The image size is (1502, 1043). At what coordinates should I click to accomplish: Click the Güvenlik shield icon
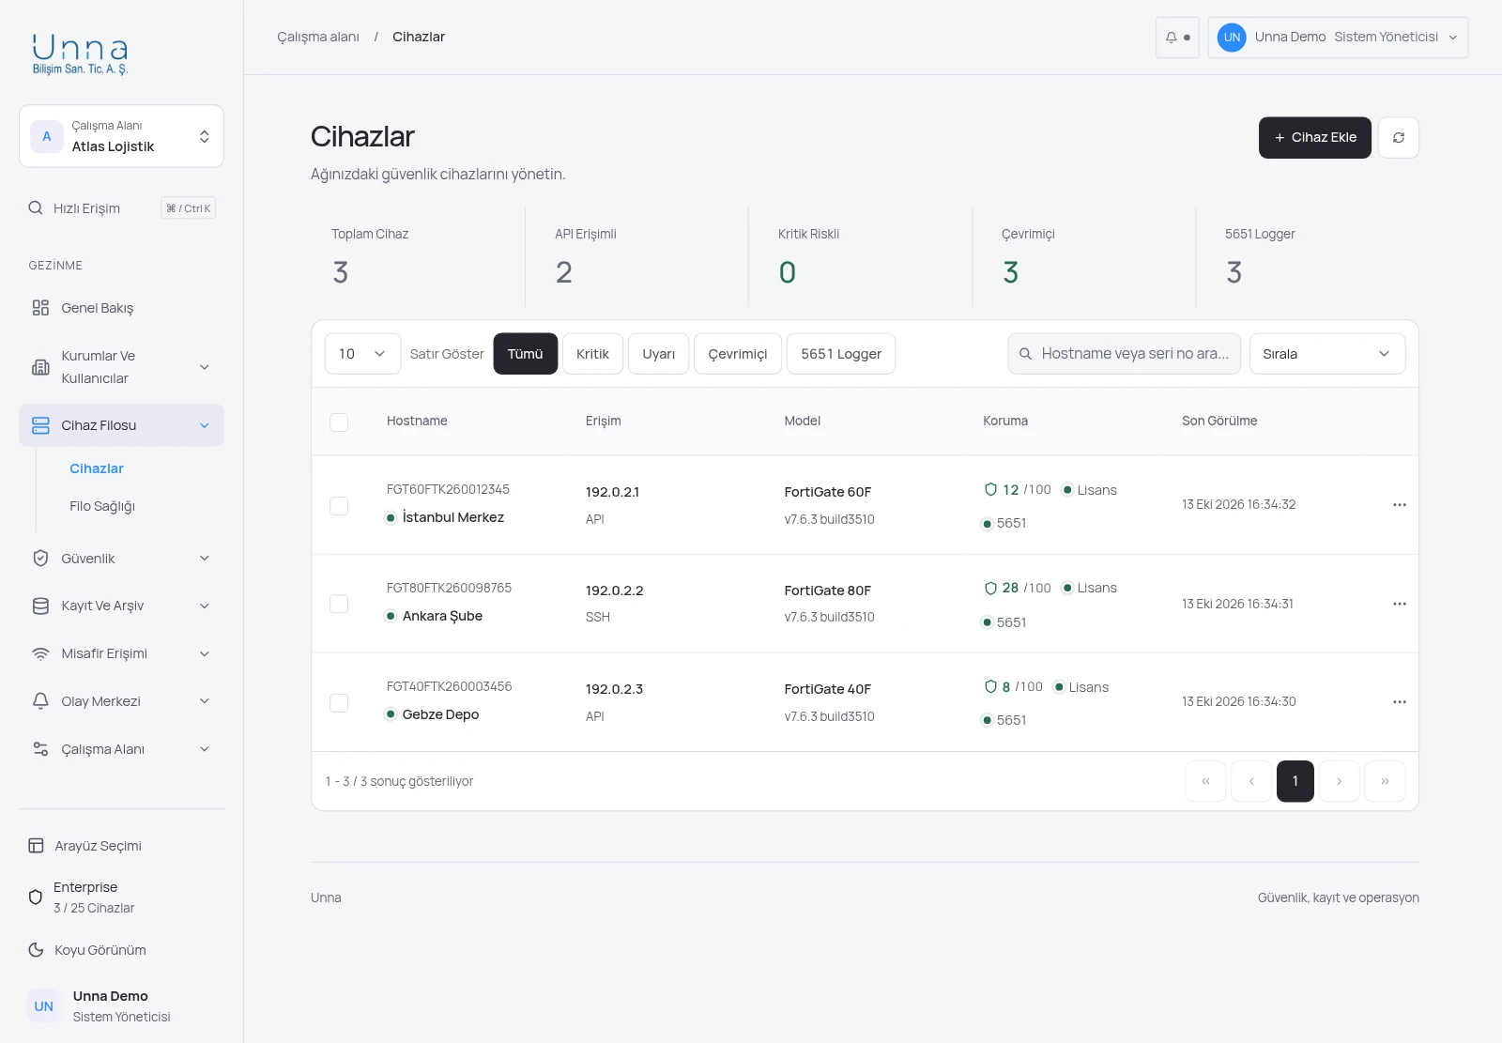(40, 559)
